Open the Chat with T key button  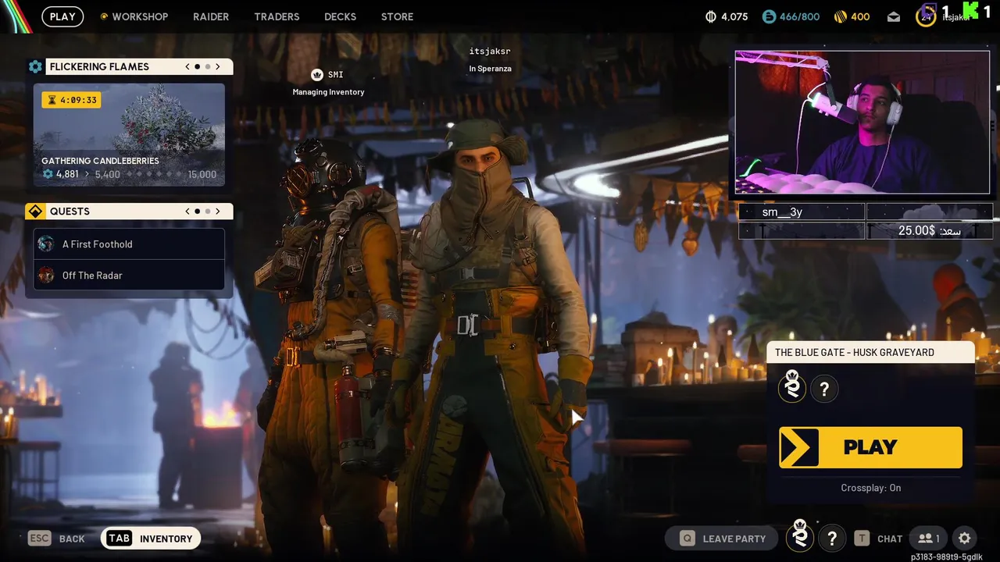[x=878, y=539]
